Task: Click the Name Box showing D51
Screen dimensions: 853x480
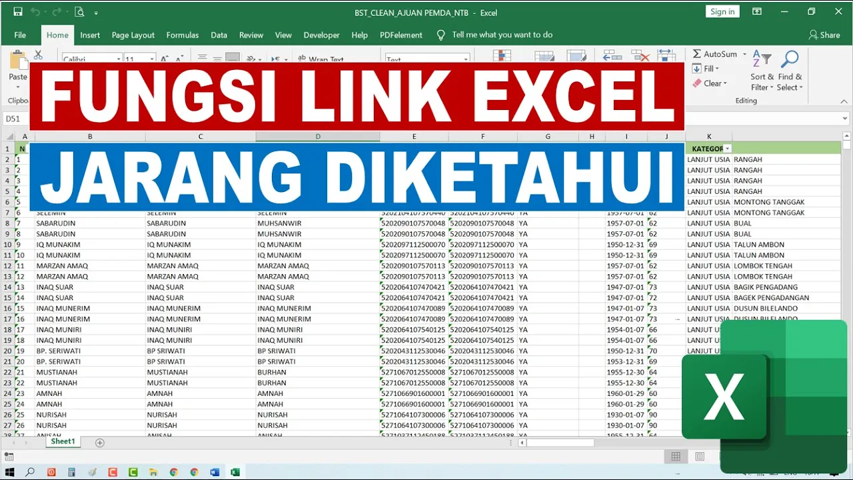Action: pos(15,119)
